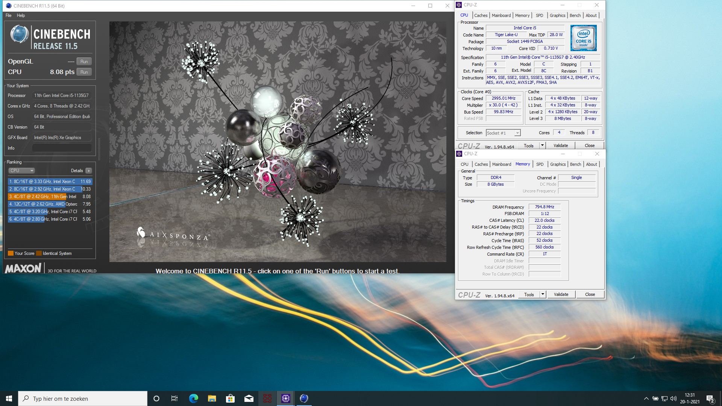Open the File menu in Cinebench
Image resolution: width=722 pixels, height=406 pixels.
9,15
